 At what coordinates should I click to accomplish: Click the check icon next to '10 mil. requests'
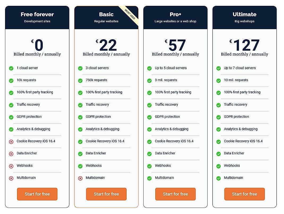pos(218,80)
